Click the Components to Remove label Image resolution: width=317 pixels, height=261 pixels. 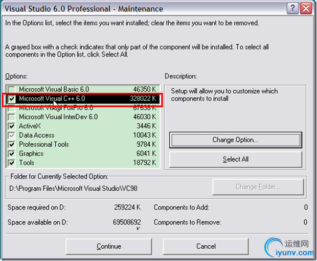pyautogui.click(x=188, y=222)
